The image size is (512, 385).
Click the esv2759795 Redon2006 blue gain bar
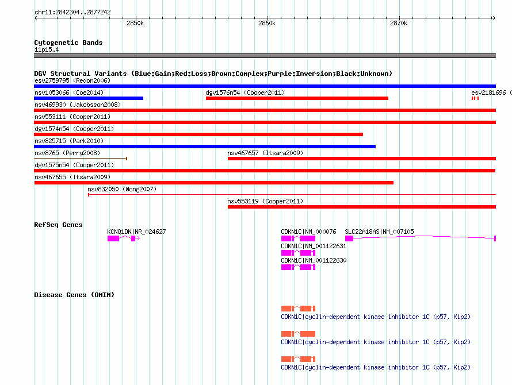pyautogui.click(x=265, y=86)
